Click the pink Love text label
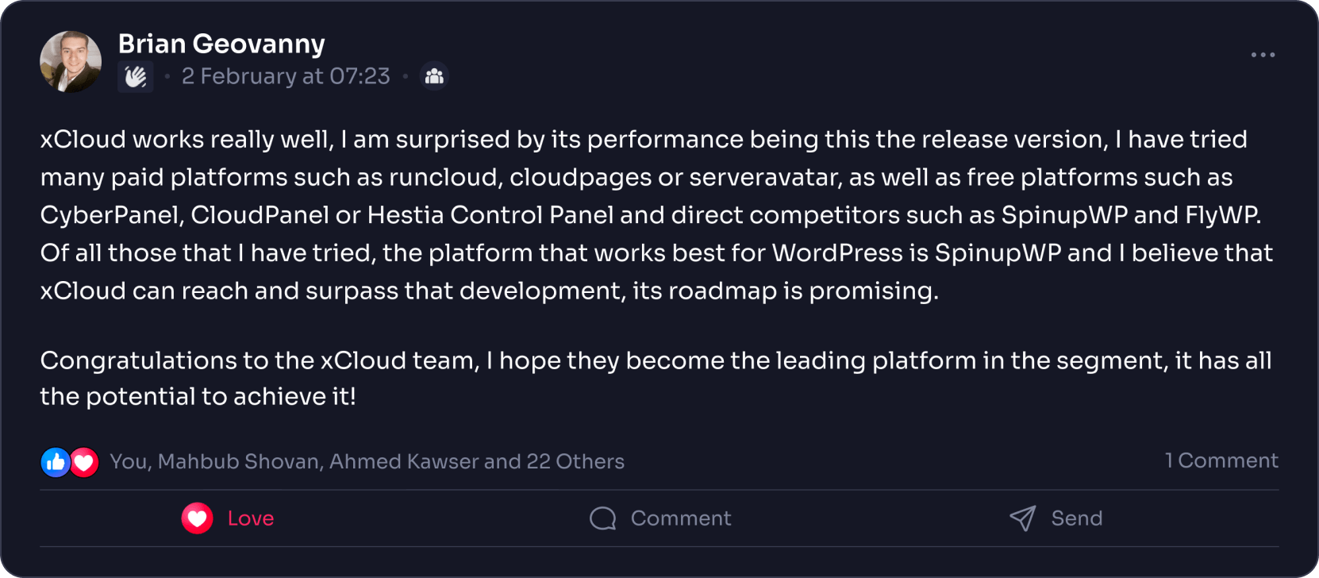The image size is (1319, 578). (x=251, y=518)
